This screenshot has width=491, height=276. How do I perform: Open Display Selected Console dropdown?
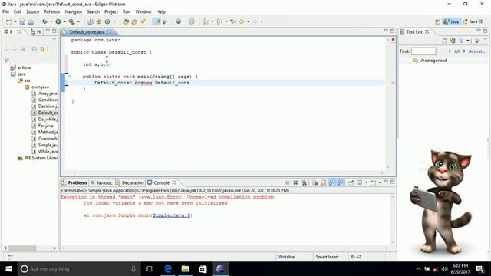click(366, 182)
